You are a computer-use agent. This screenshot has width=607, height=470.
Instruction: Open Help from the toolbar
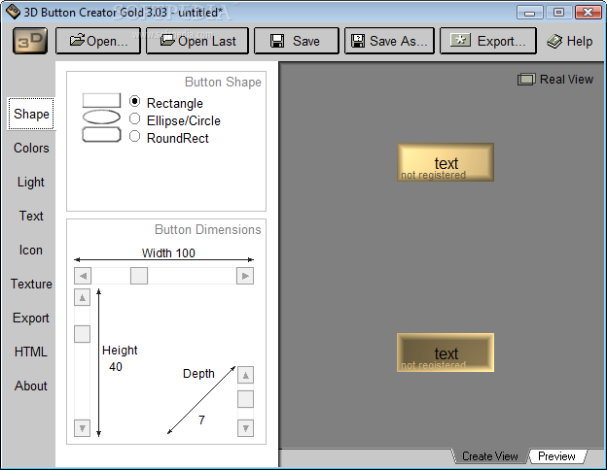point(570,41)
